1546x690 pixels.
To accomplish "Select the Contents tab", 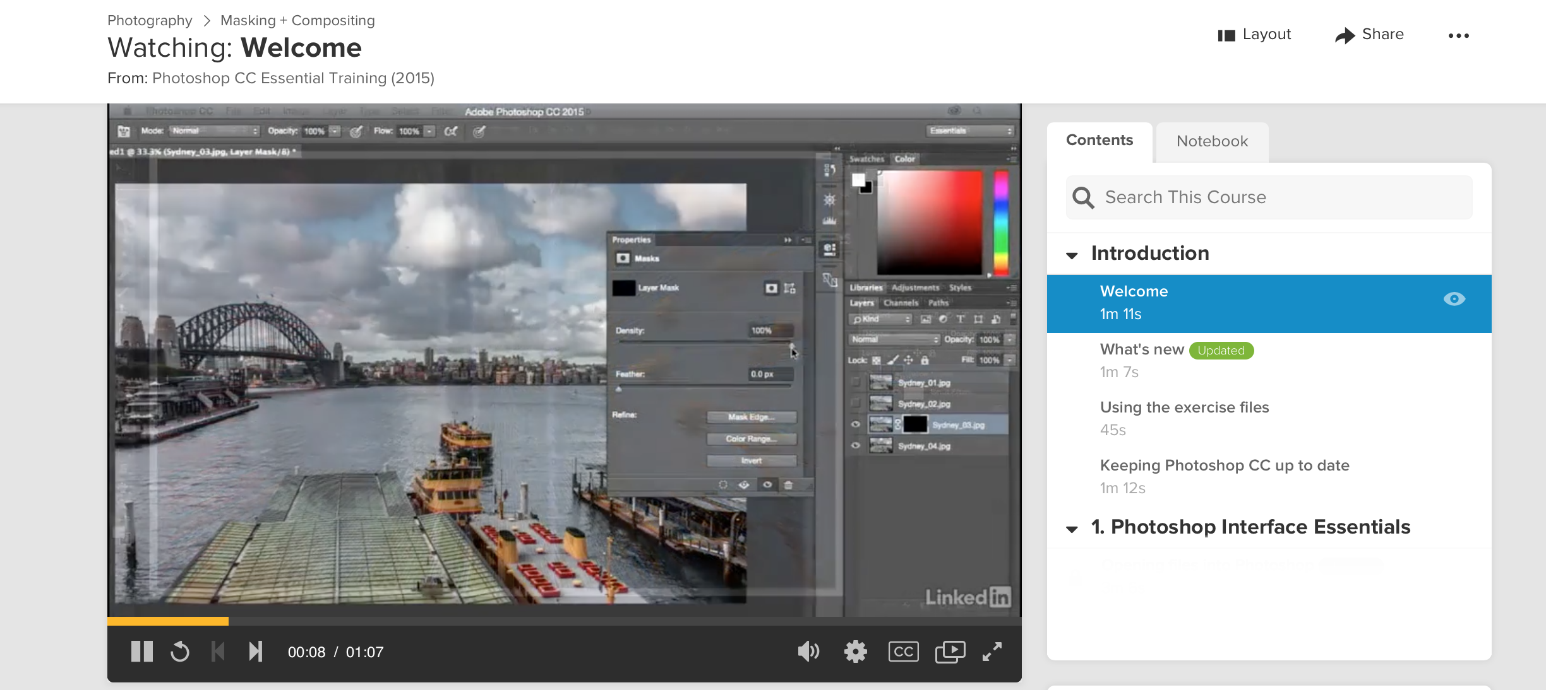I will [x=1099, y=141].
